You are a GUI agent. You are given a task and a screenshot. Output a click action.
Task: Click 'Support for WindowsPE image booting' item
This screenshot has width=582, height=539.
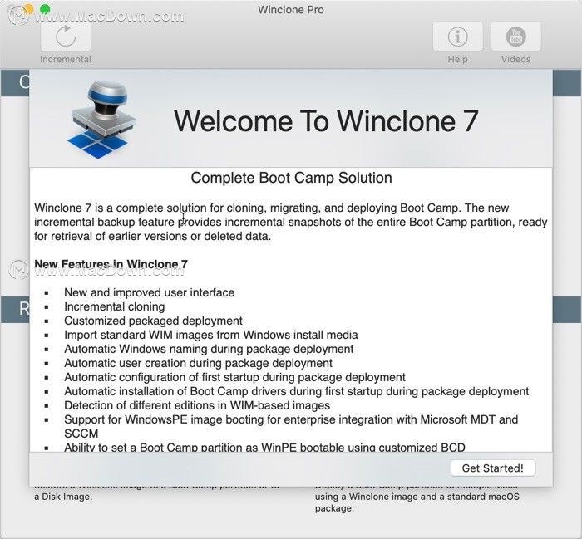(x=291, y=426)
